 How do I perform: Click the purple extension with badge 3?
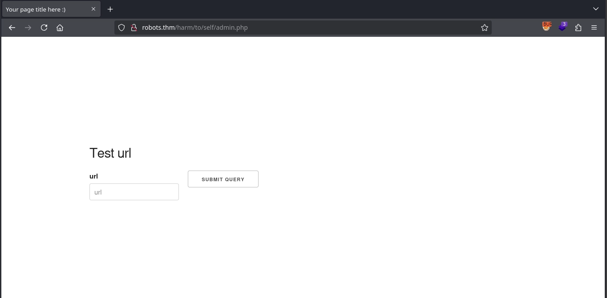[562, 27]
